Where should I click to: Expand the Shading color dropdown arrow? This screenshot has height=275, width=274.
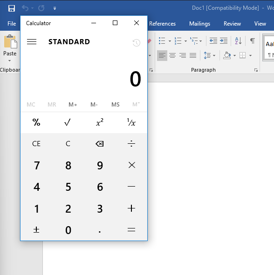click(234, 56)
